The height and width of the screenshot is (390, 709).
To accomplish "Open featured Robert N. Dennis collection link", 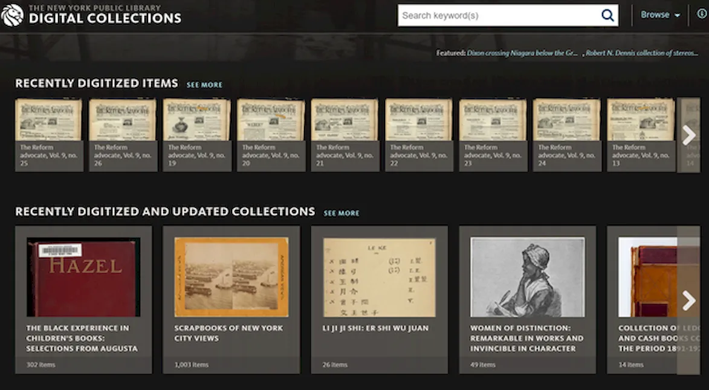I will (x=642, y=53).
